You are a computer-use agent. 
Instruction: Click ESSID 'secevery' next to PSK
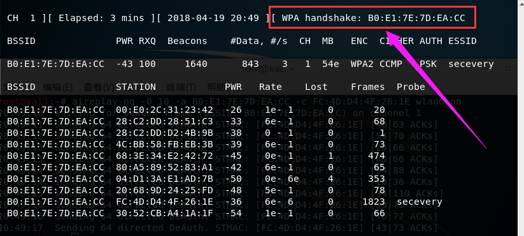[471, 64]
